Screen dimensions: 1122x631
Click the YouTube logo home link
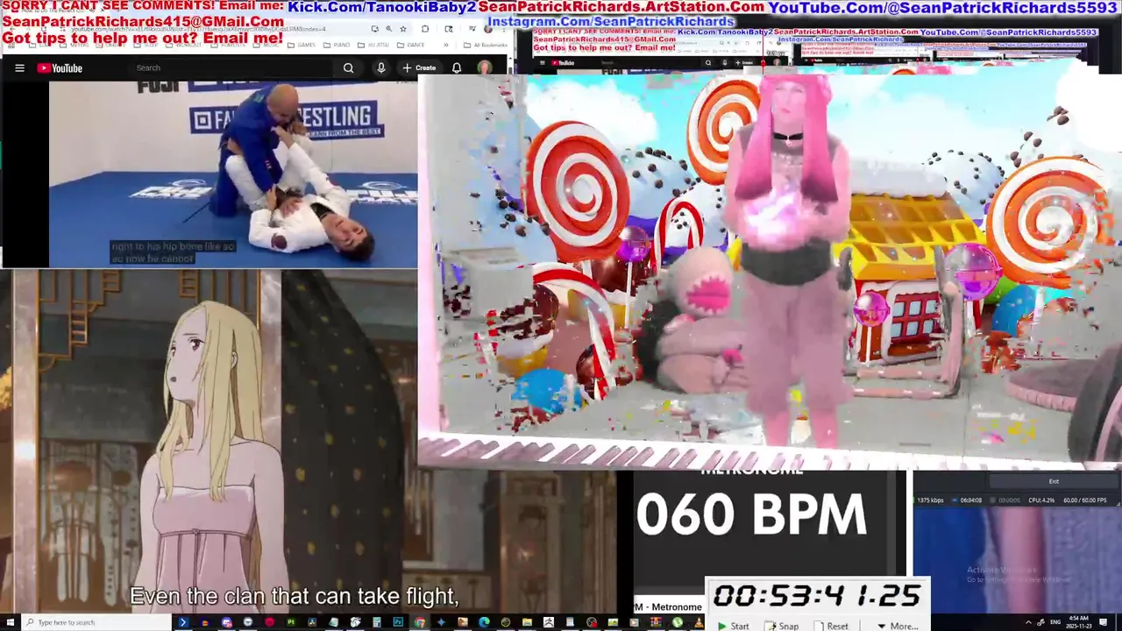(60, 67)
